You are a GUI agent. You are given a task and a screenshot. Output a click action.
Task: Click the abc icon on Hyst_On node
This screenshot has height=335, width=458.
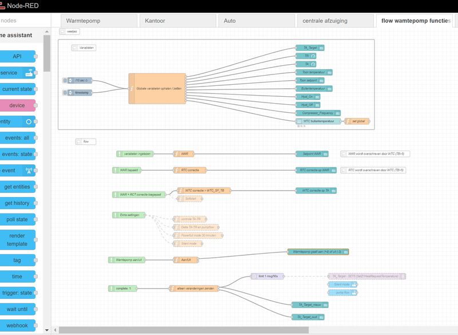(x=317, y=97)
